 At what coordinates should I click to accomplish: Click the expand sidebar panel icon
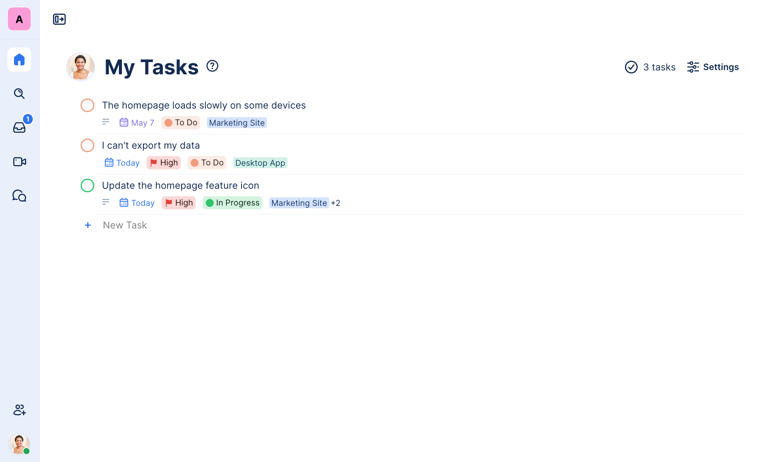60,19
